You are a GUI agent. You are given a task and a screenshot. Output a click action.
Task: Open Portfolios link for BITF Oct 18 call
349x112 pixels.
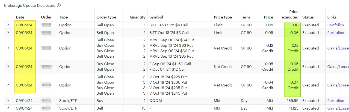336,33
